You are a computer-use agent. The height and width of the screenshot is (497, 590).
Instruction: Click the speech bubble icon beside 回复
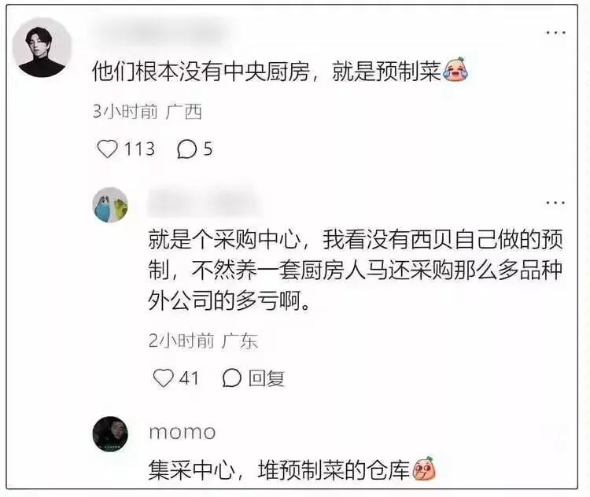tap(231, 377)
